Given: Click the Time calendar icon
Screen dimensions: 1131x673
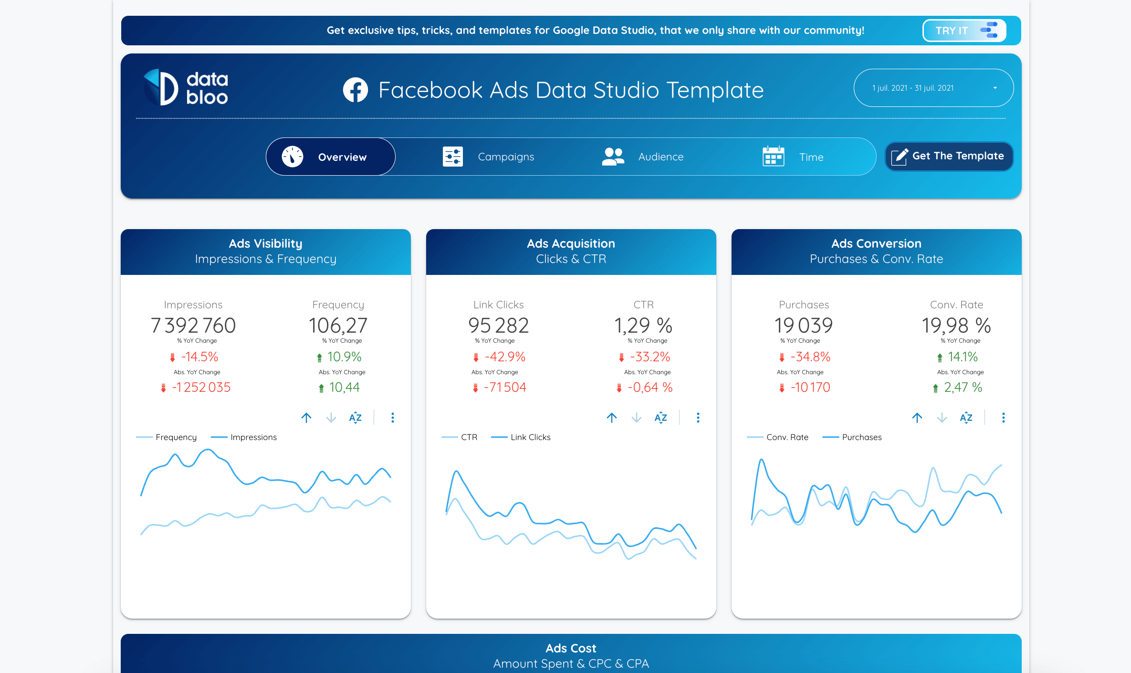Looking at the screenshot, I should [x=774, y=156].
